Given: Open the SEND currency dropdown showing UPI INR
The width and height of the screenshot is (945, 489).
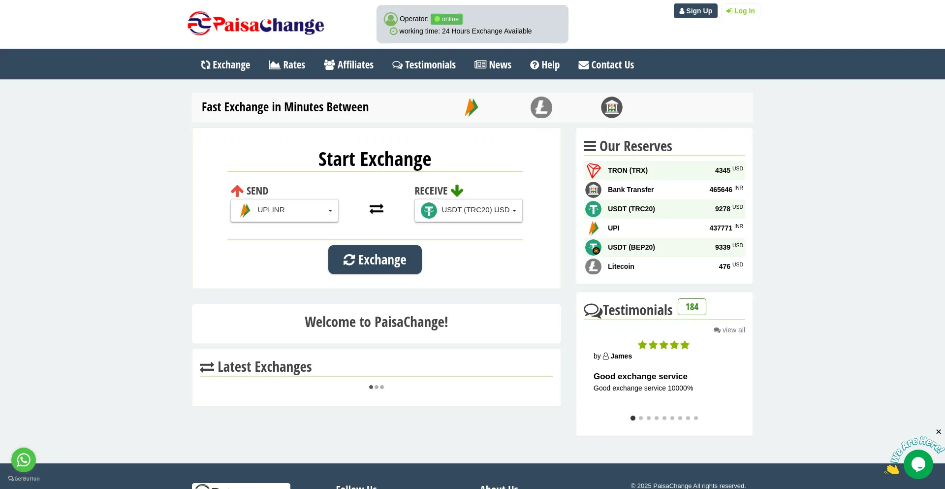Looking at the screenshot, I should 284,210.
